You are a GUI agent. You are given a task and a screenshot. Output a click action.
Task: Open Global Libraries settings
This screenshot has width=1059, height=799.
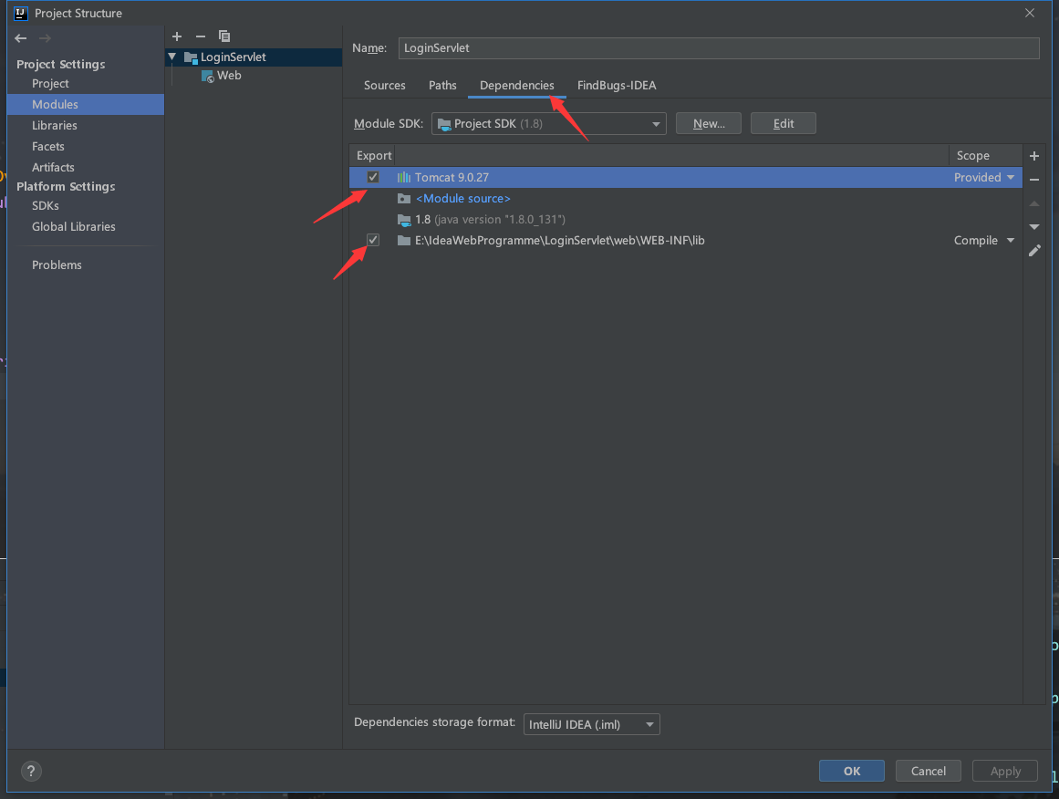pyautogui.click(x=86, y=227)
